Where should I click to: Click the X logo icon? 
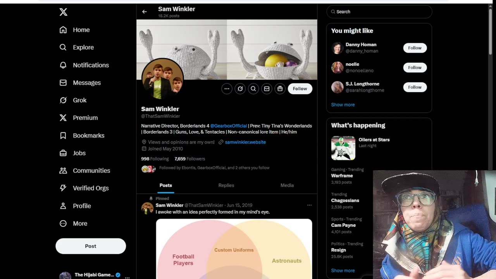coord(64,12)
